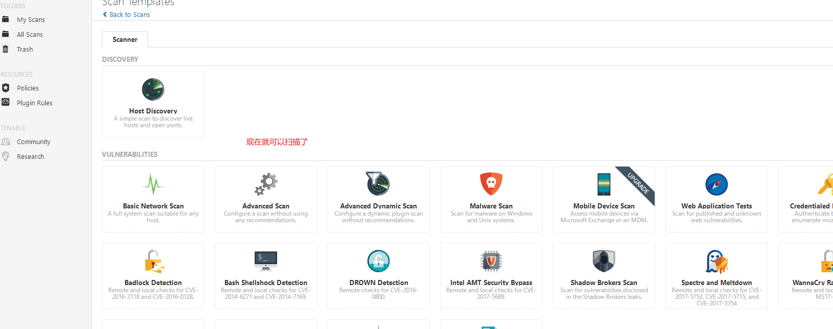Select Spectre and Meltdown title
The height and width of the screenshot is (329, 833).
pyautogui.click(x=717, y=283)
